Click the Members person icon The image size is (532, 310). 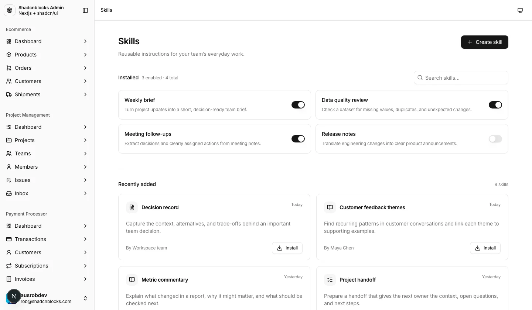pyautogui.click(x=9, y=167)
